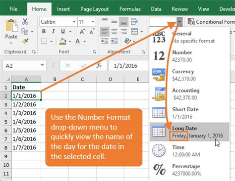Click Middle Align icon
The width and height of the screenshot is (235, 181).
click(114, 21)
